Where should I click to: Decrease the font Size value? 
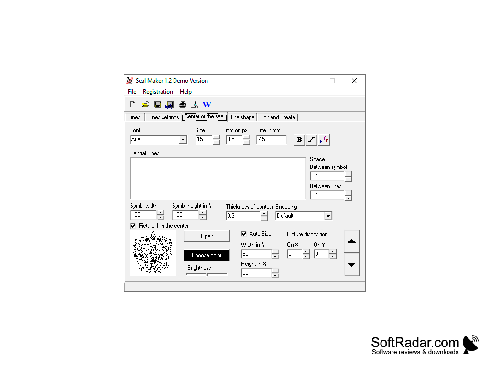click(216, 142)
